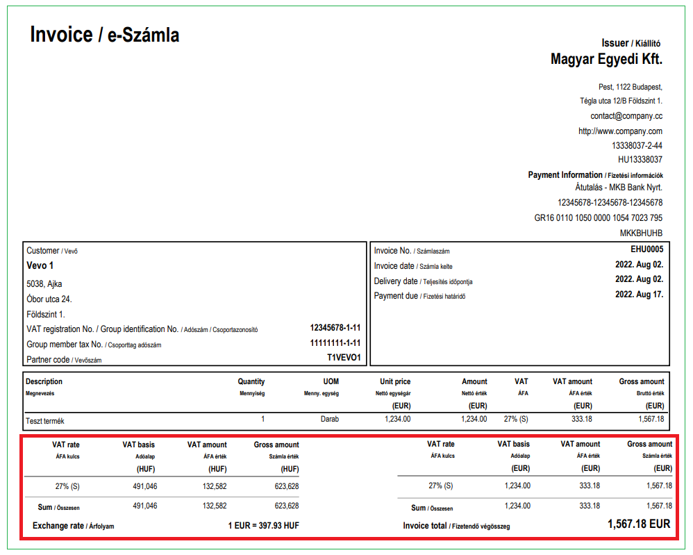Click SWIFT code MKKBHUHB
This screenshot has width=693, height=555.
click(641, 233)
